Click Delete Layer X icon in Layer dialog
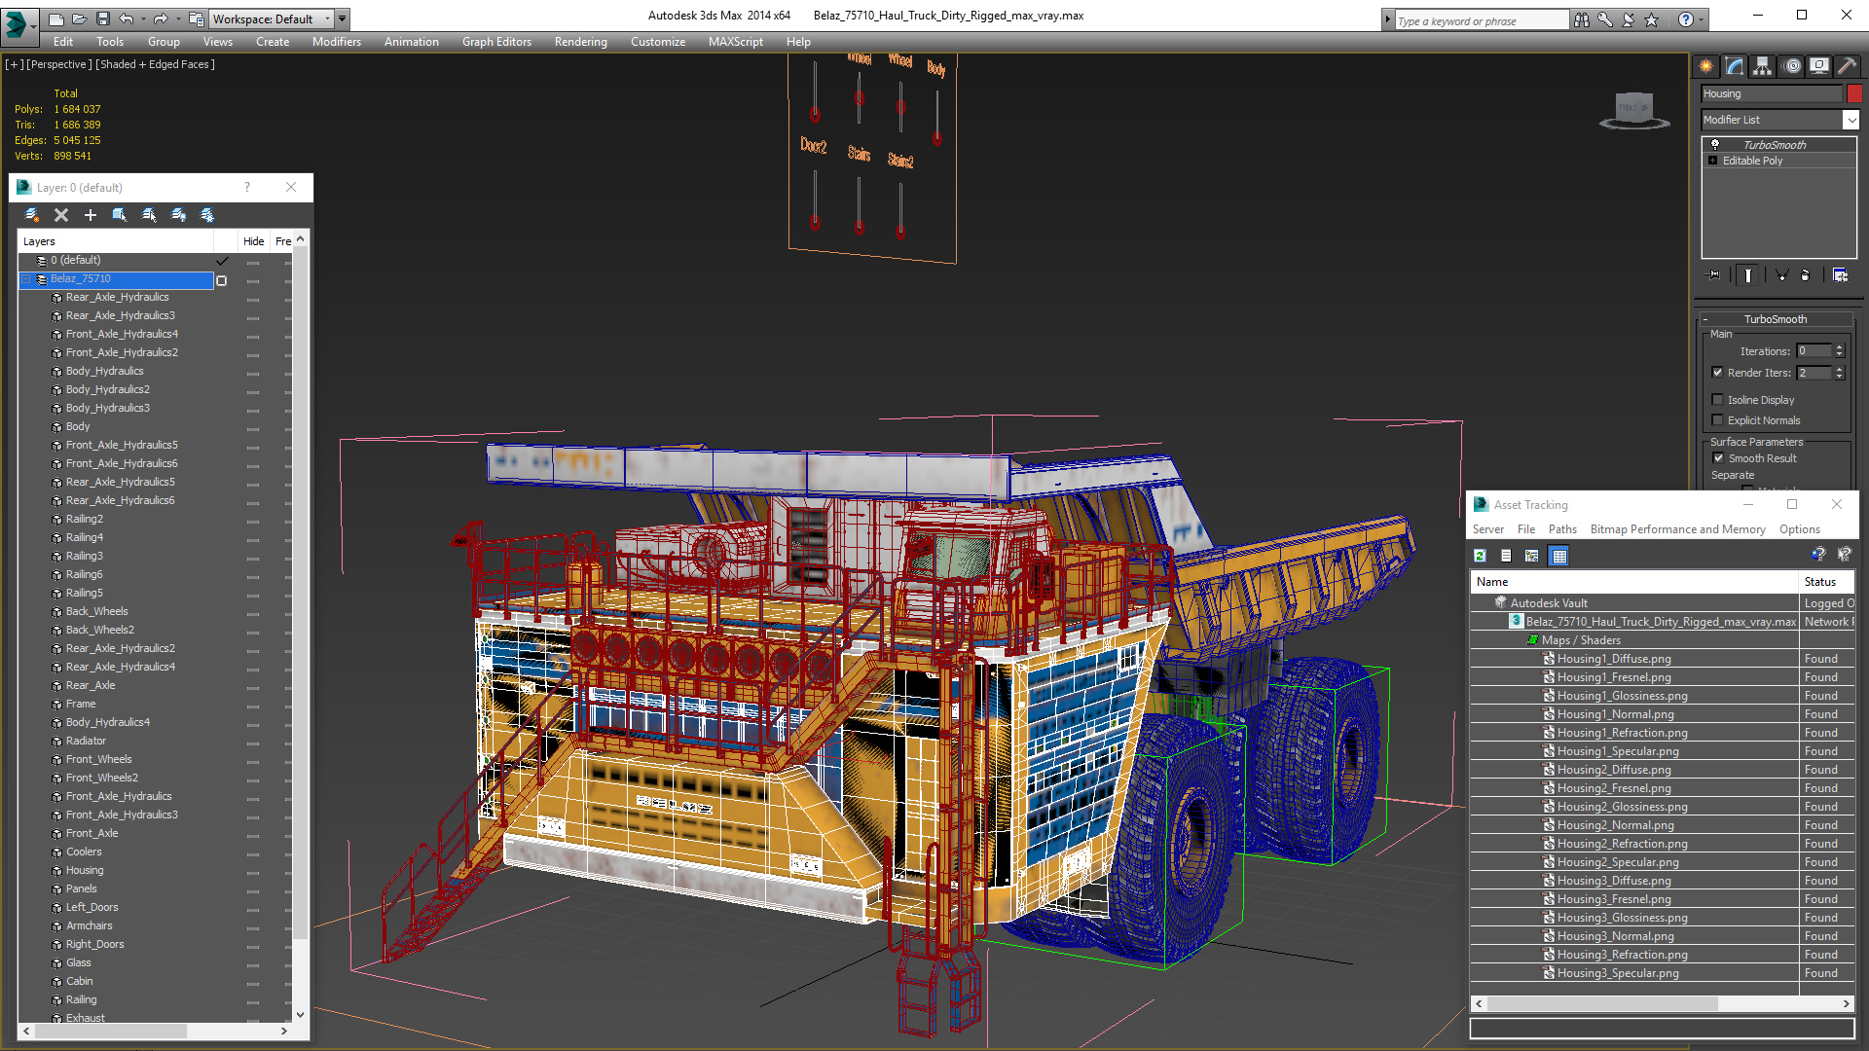This screenshot has height=1051, width=1869. tap(61, 215)
